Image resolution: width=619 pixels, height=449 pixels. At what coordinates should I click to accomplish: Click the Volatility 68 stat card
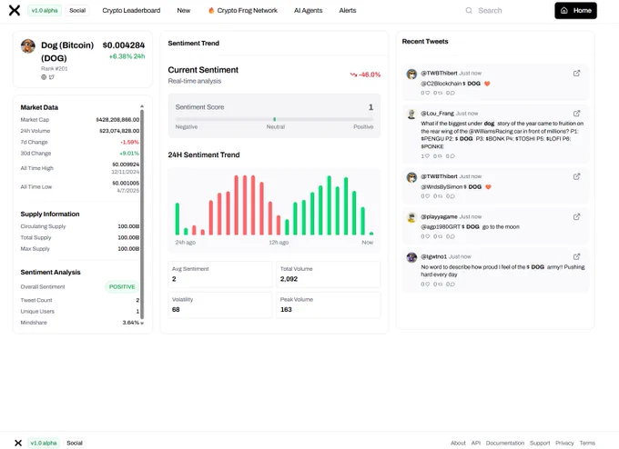tap(220, 305)
